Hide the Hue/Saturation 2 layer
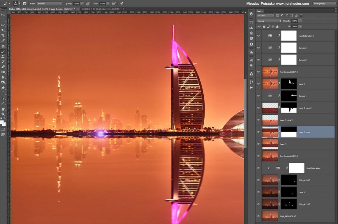Viewport: 338px width, 224px height. click(258, 36)
